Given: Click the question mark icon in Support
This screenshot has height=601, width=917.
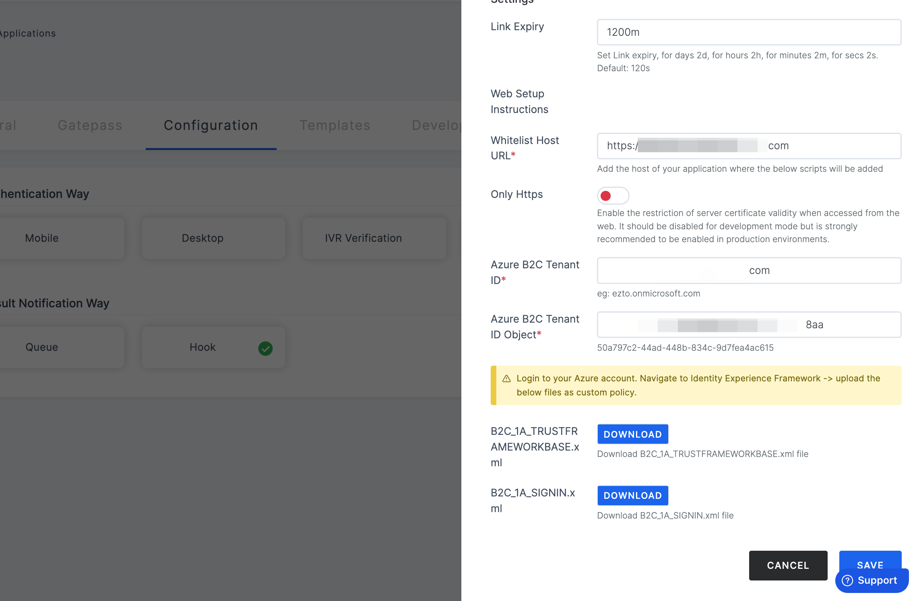Looking at the screenshot, I should [847, 580].
